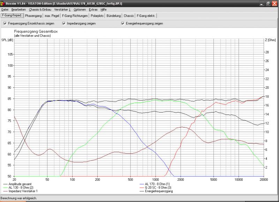Click the G 20 SC - 8 Ohm (3) legend entry
The height and width of the screenshot is (202, 279).
pyautogui.click(x=155, y=187)
